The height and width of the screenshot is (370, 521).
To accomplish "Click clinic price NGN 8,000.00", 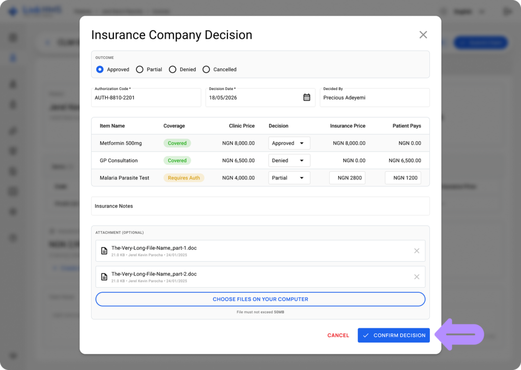I will [238, 143].
